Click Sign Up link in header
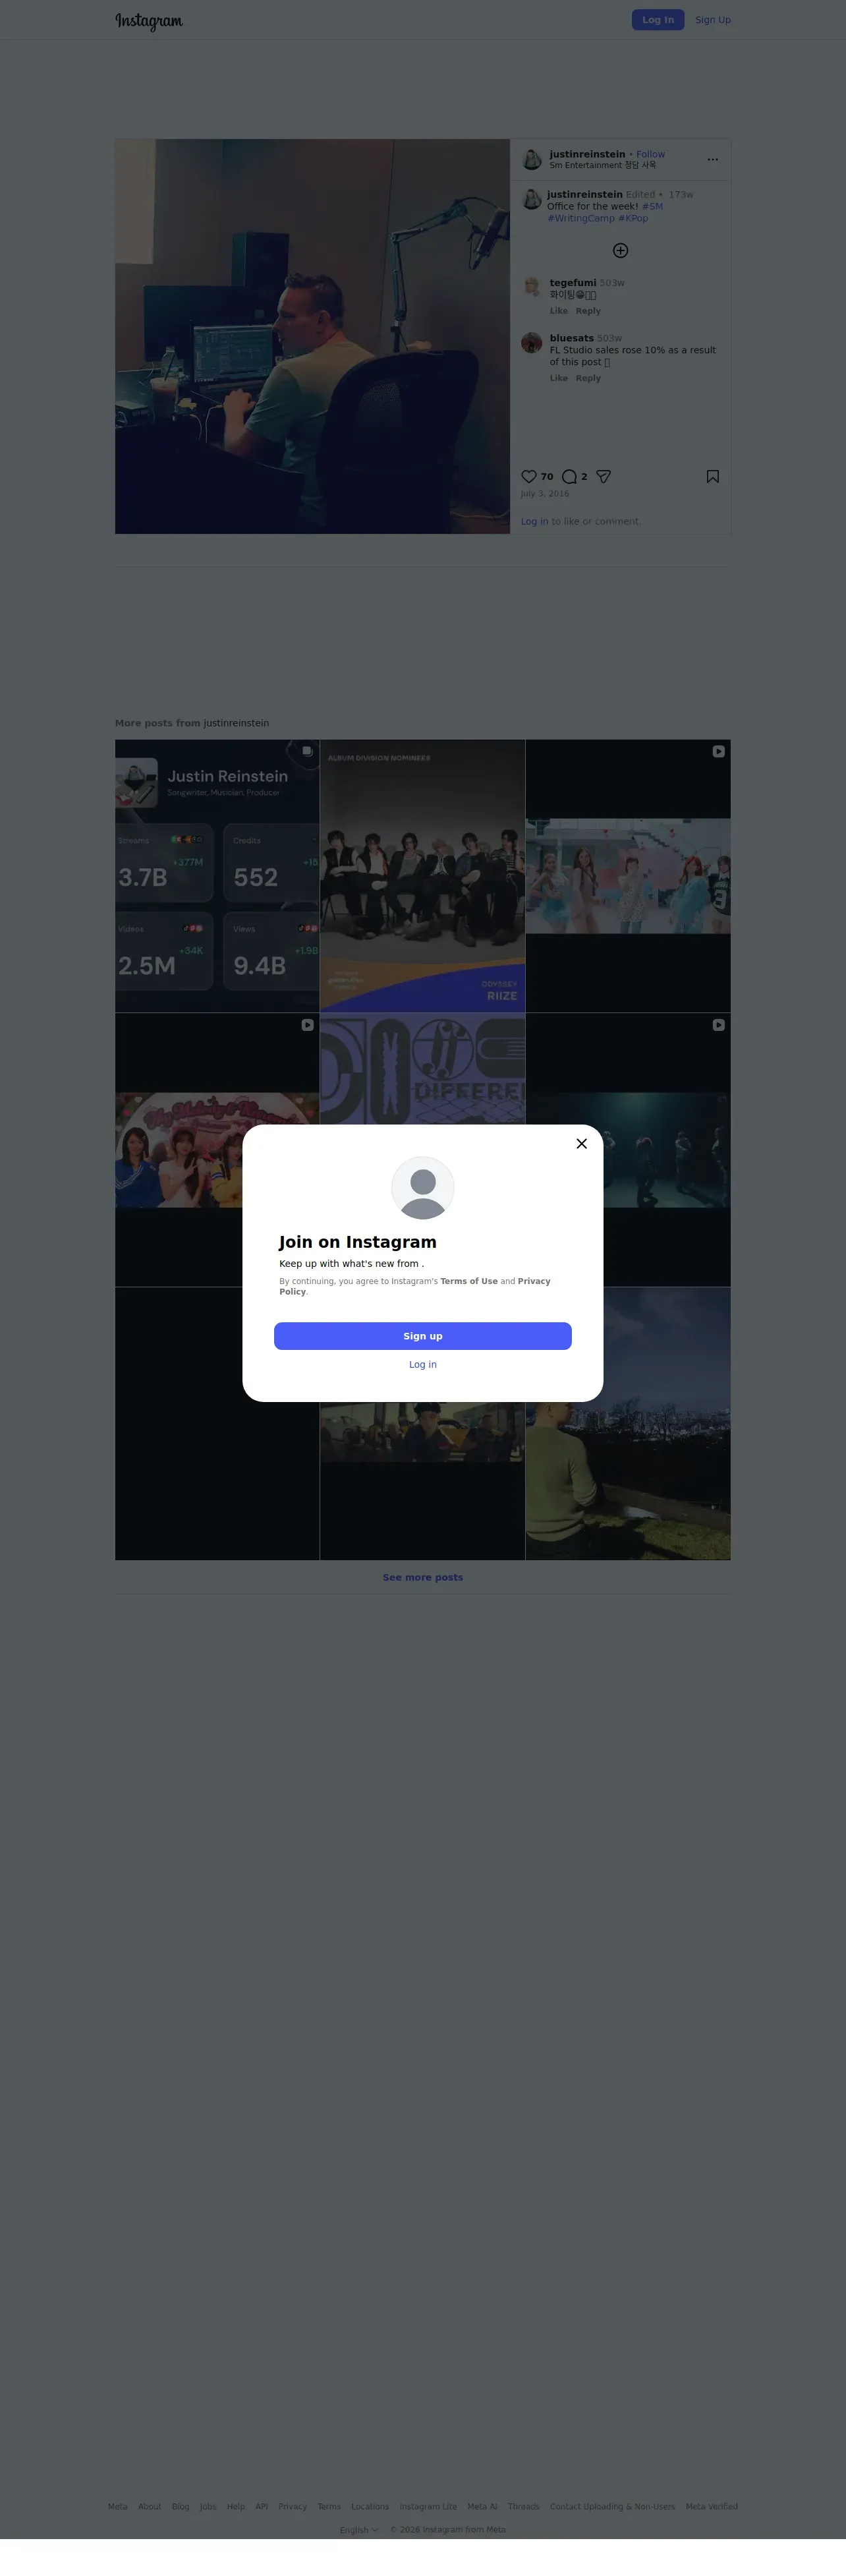846x2576 pixels. 713,20
